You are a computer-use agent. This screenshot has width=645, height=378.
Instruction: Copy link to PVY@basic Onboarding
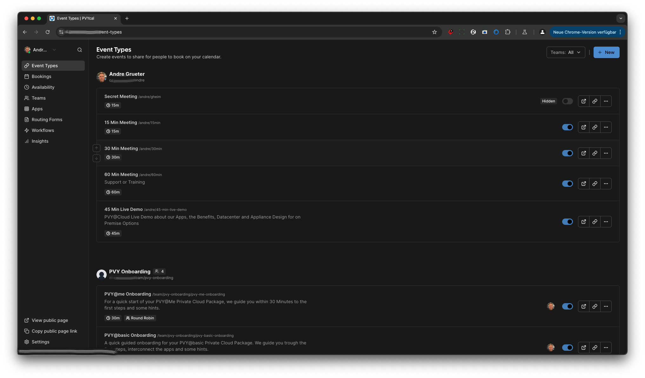595,348
